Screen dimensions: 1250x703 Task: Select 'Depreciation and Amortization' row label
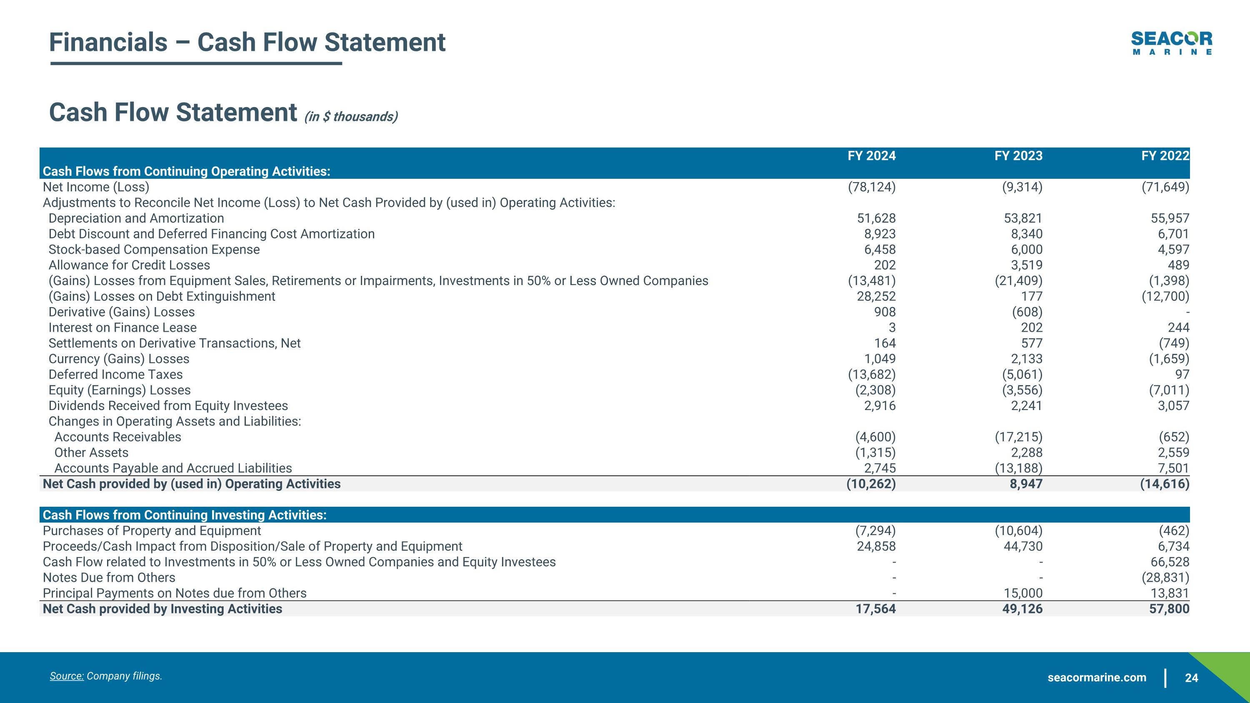(x=136, y=218)
